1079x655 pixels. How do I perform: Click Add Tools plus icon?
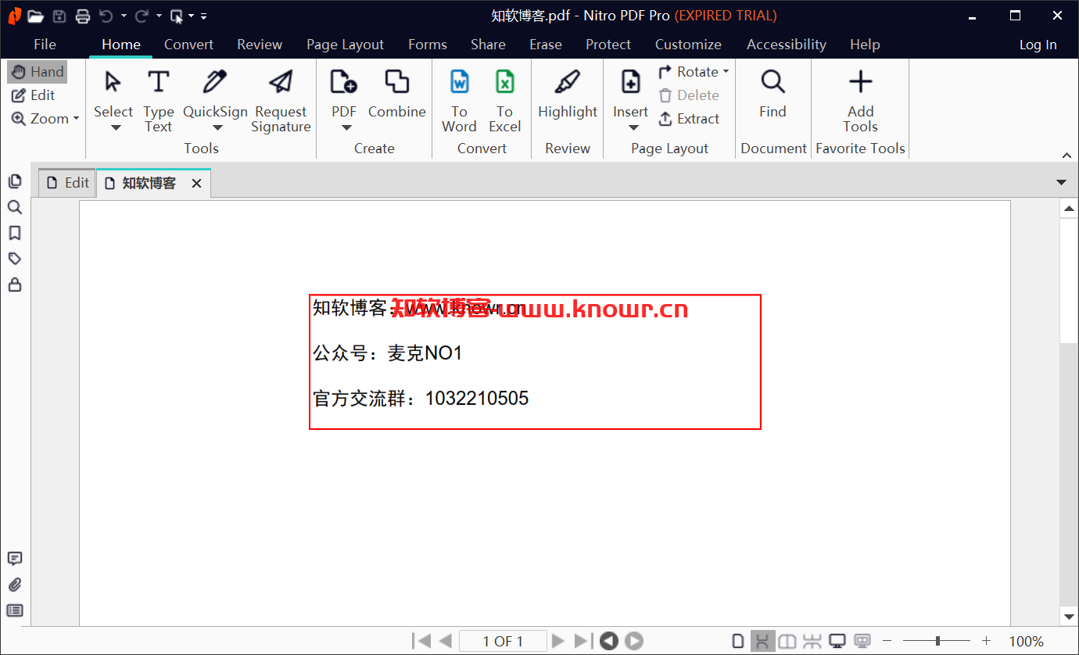pyautogui.click(x=860, y=81)
